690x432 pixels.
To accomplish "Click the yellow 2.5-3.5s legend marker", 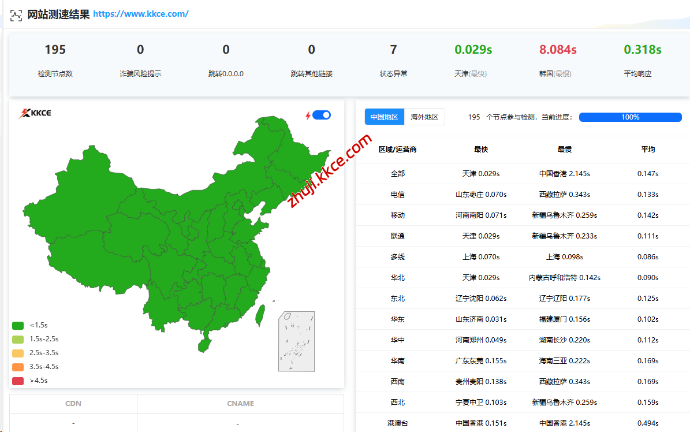I will point(17,353).
